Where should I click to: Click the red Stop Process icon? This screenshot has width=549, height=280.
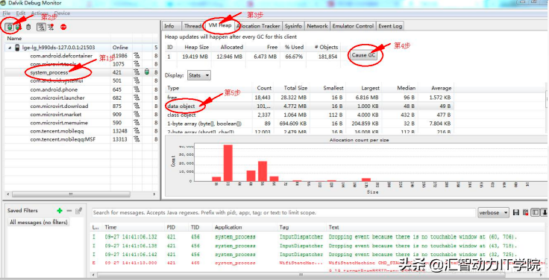pos(63,28)
